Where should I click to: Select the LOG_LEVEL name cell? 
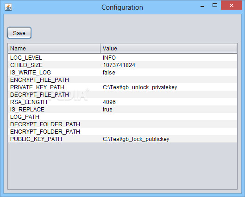click(x=54, y=57)
